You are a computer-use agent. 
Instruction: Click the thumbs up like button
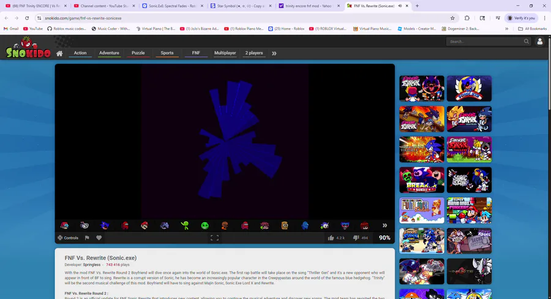click(x=331, y=238)
